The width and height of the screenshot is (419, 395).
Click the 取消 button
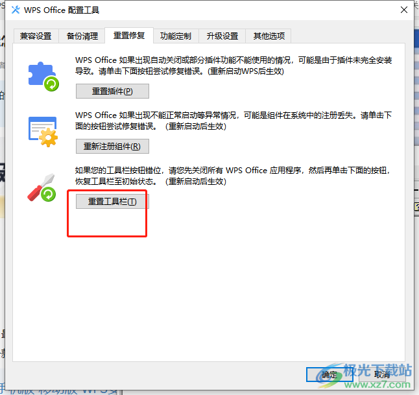(x=382, y=375)
